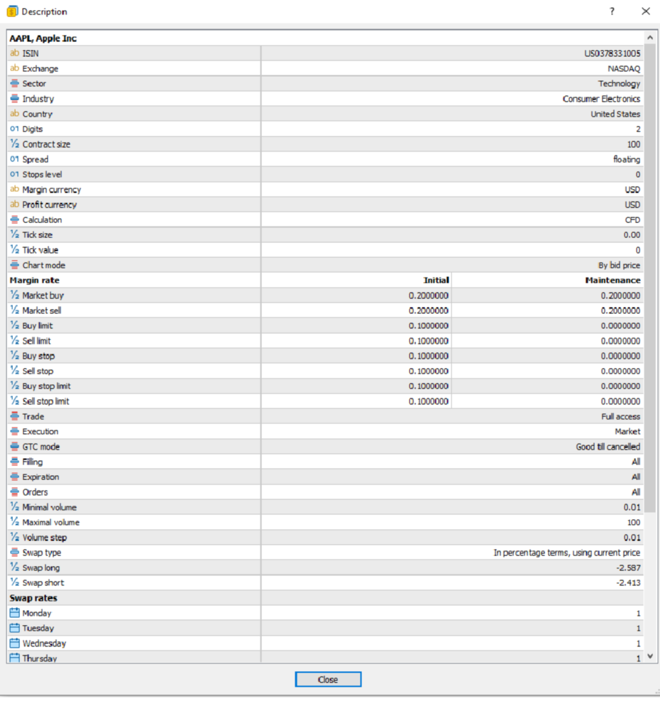The height and width of the screenshot is (702, 660).
Task: Select the Swap short value '-2.413'
Action: [628, 583]
